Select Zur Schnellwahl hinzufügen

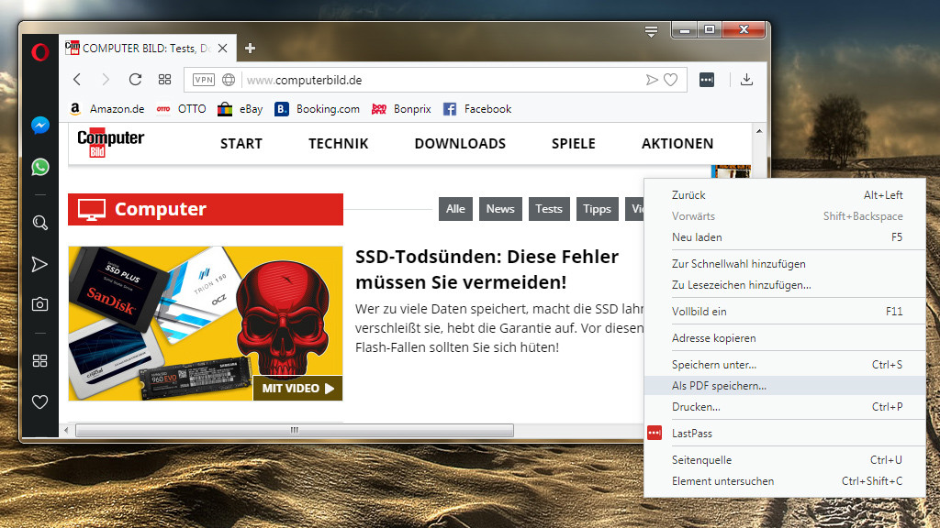click(785, 264)
